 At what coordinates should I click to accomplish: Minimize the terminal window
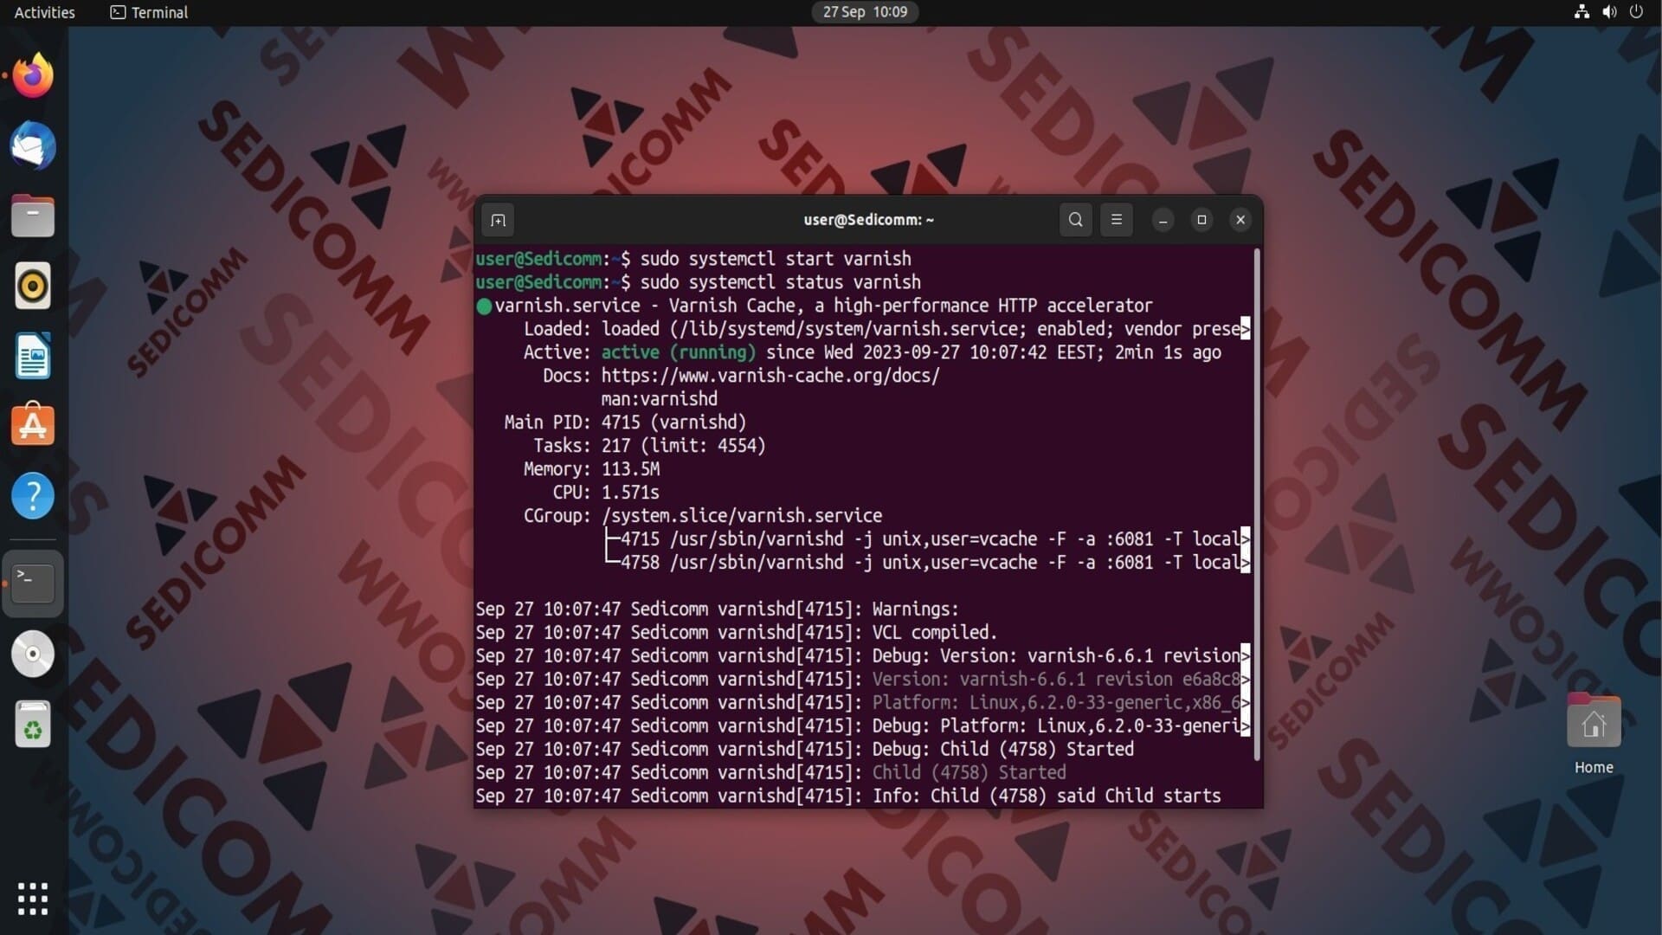[x=1163, y=220]
